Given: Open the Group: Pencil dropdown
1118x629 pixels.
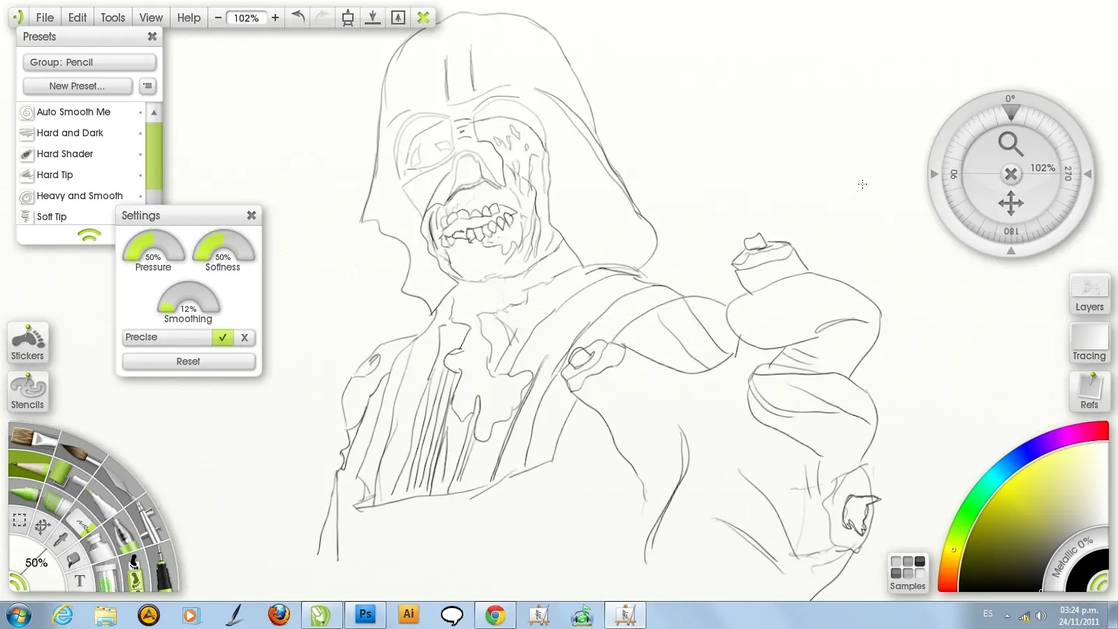Looking at the screenshot, I should [89, 62].
